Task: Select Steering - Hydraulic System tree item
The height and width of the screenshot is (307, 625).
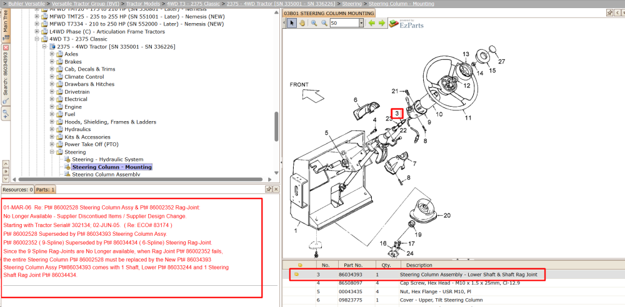Action: [107, 159]
